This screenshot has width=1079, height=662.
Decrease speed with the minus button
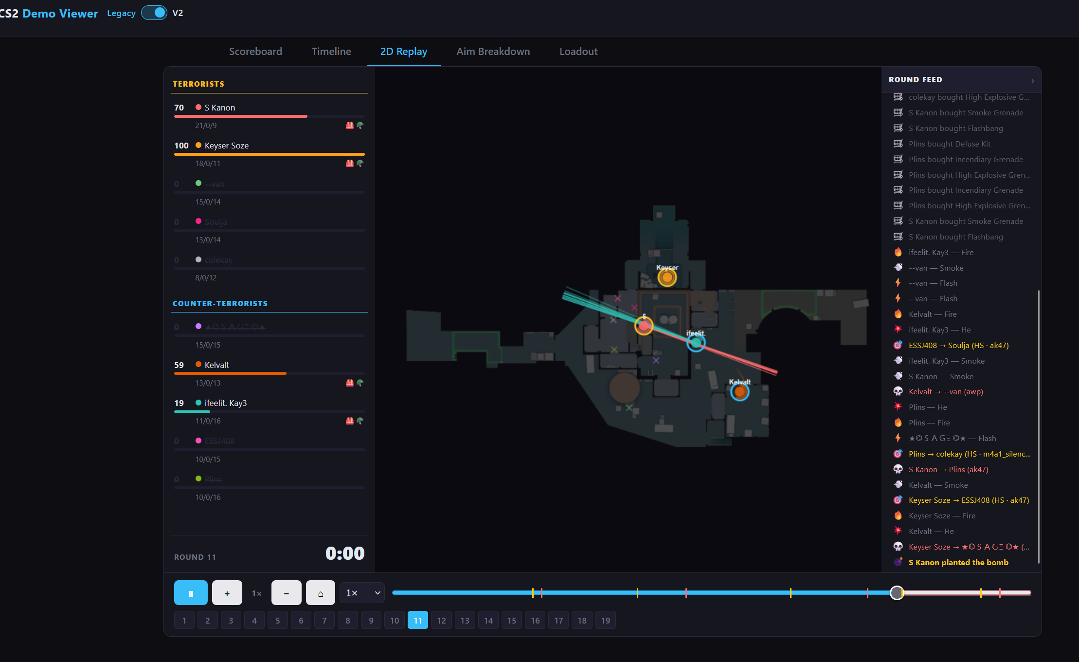[x=286, y=593]
